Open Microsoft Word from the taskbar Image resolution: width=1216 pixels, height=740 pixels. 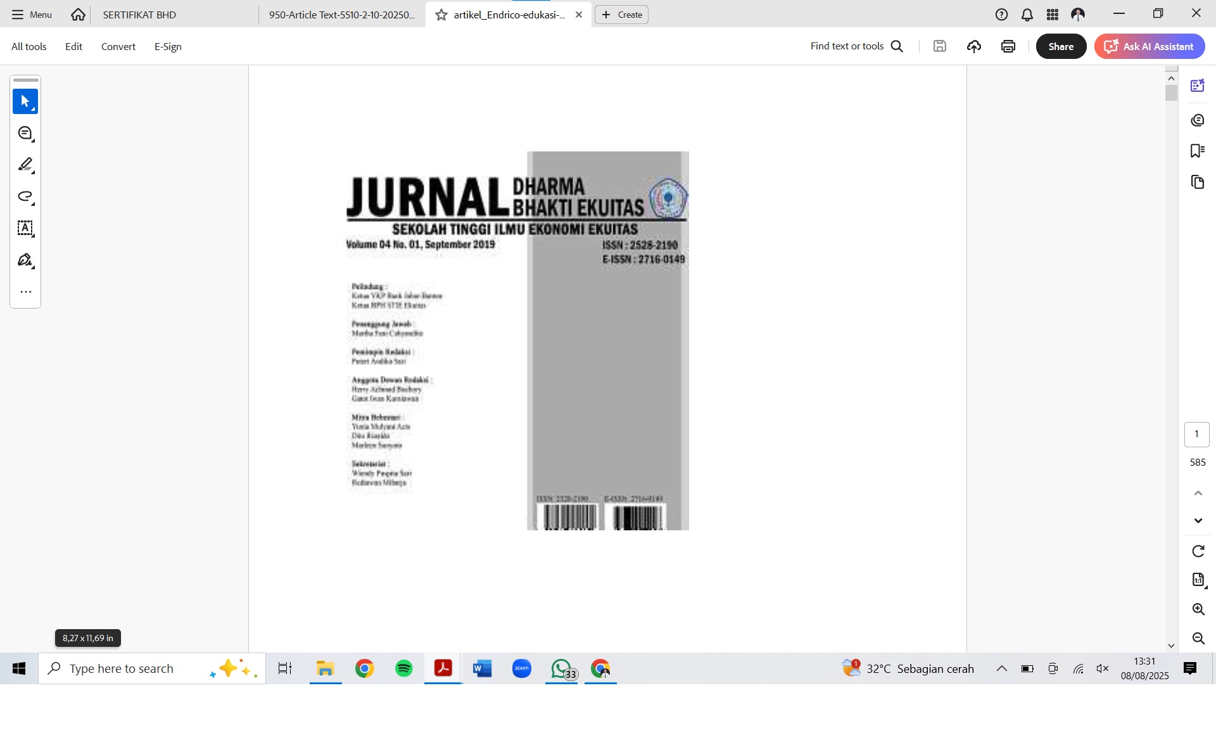tap(482, 668)
